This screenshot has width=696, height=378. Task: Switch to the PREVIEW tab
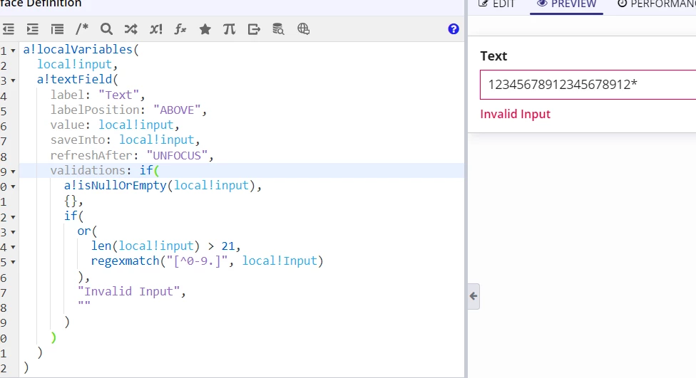pyautogui.click(x=566, y=4)
